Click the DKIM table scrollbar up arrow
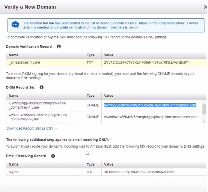The image size is (208, 192). coord(204,102)
